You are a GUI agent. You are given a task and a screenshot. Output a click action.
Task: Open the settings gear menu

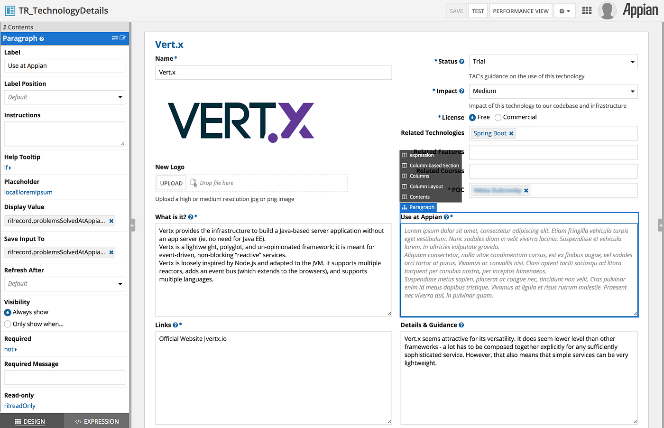pyautogui.click(x=564, y=11)
